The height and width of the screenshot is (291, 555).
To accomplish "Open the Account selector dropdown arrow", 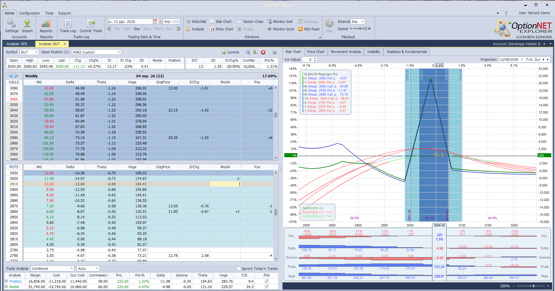I will pos(550,44).
